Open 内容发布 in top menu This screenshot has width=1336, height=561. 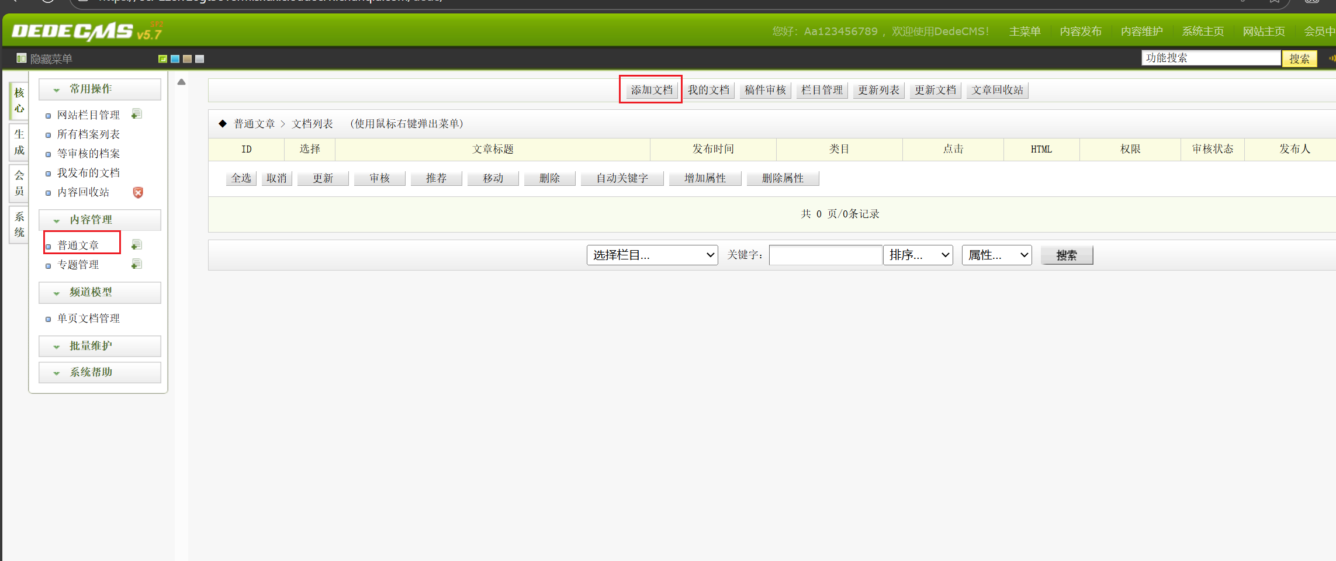tap(1080, 32)
